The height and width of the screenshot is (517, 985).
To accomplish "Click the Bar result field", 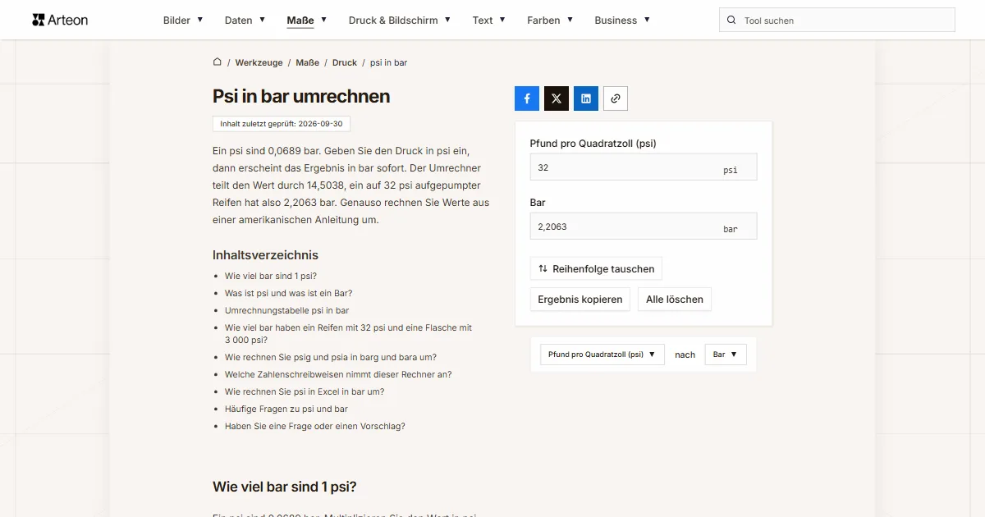I will 644,226.
